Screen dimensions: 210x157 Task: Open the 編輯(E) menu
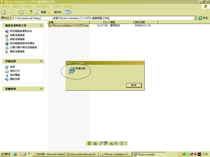17,6
